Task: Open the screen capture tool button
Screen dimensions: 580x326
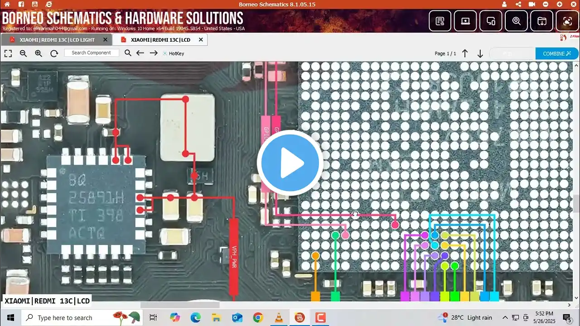Action: (567, 21)
